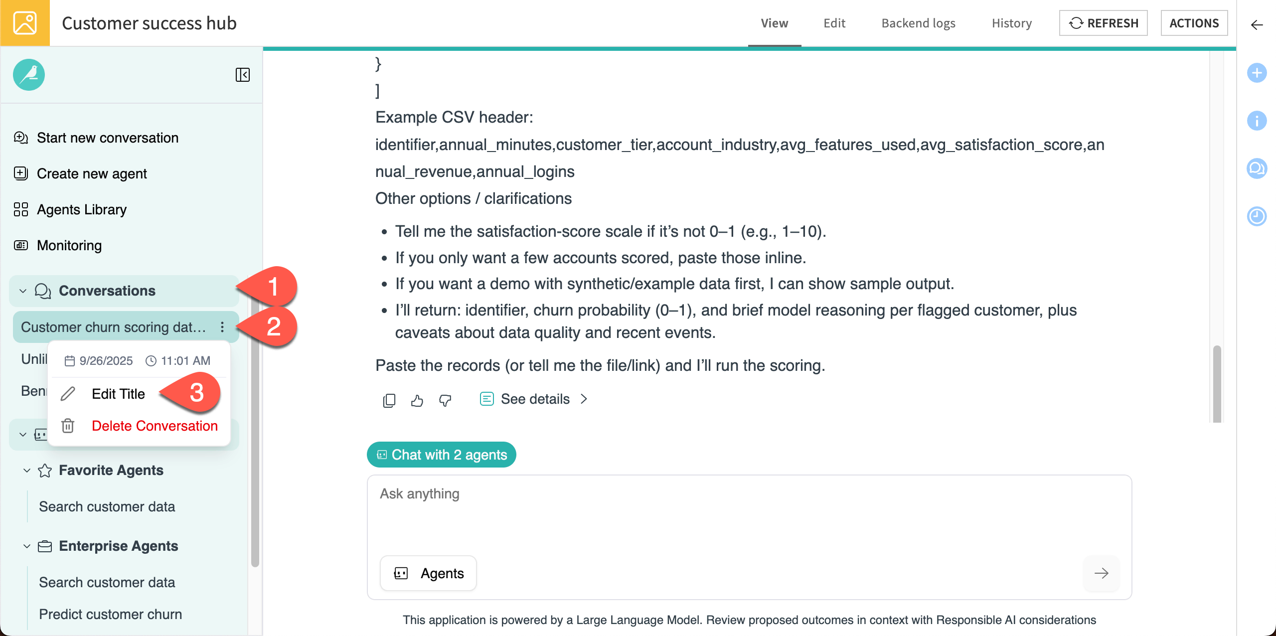Click the thumbs down icon
Viewport: 1276px width, 636px height.
[445, 400]
